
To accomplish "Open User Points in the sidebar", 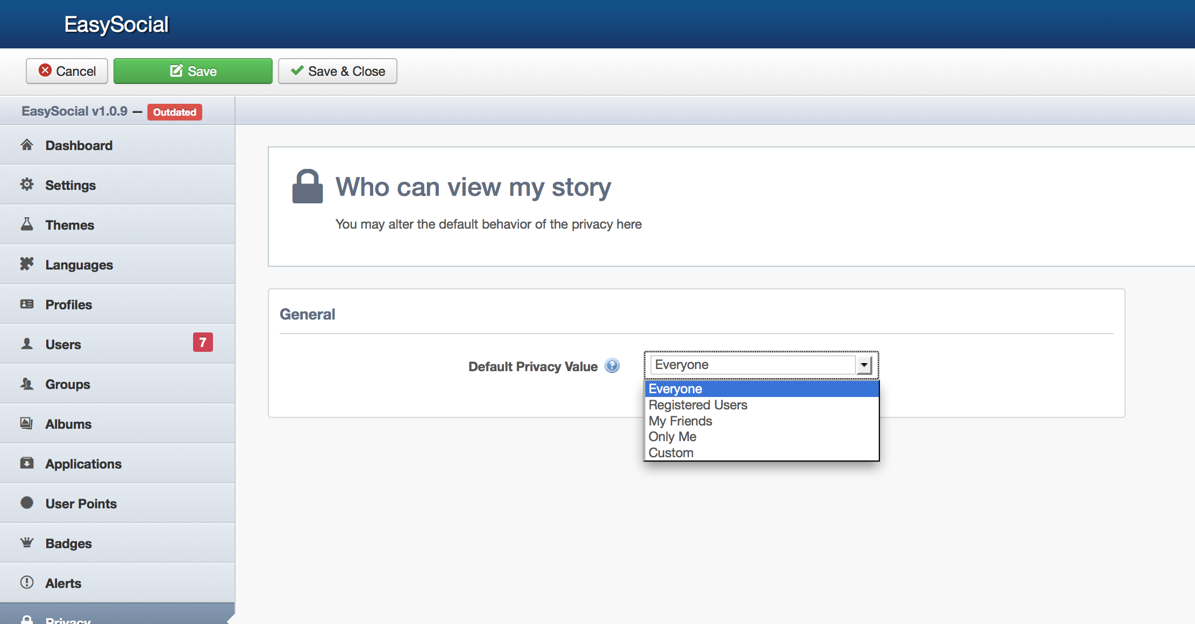I will pos(117,504).
